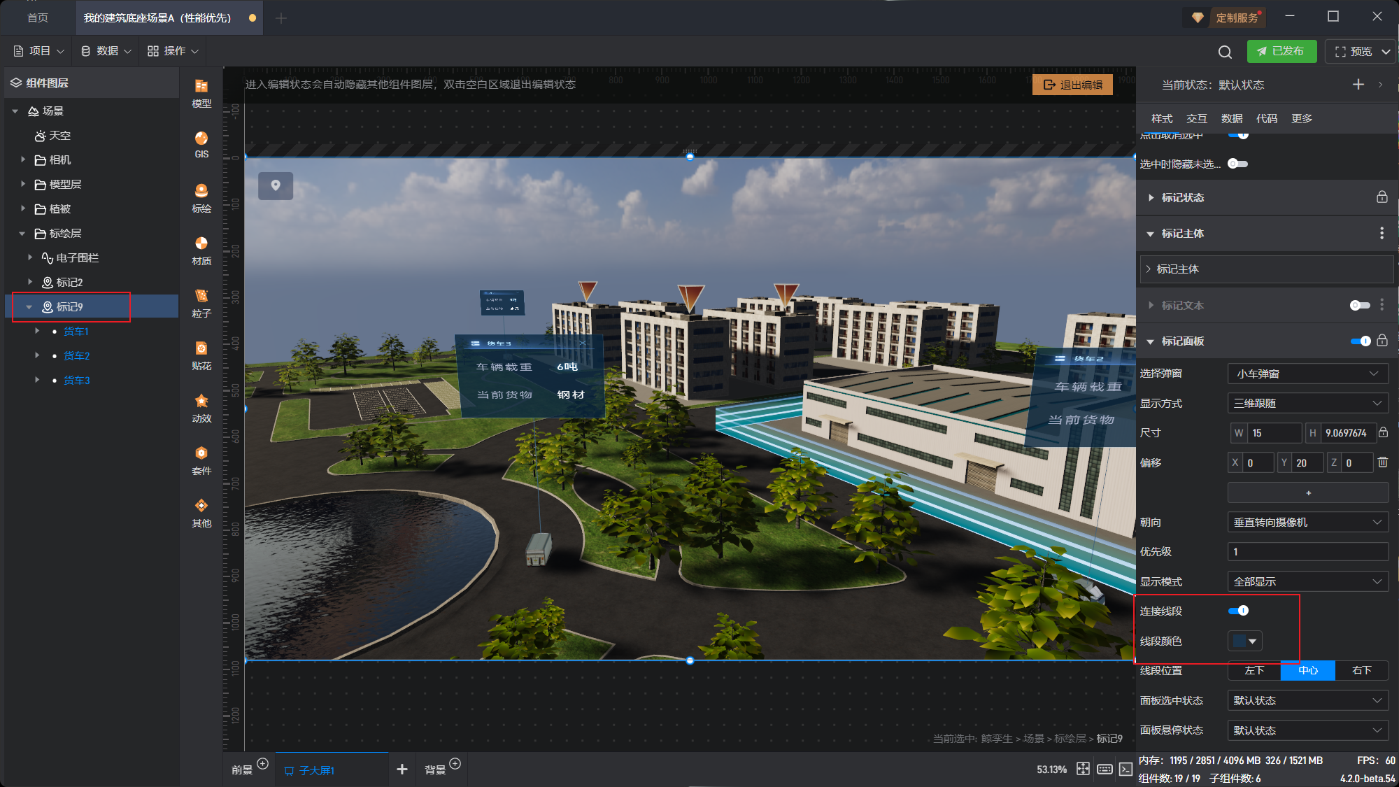Select the 粒子 particle tool icon
The height and width of the screenshot is (787, 1399).
201,302
